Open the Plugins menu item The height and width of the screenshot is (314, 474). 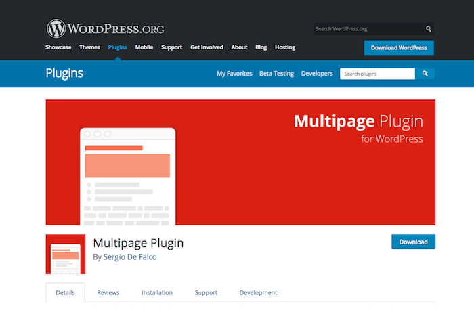[x=118, y=47]
